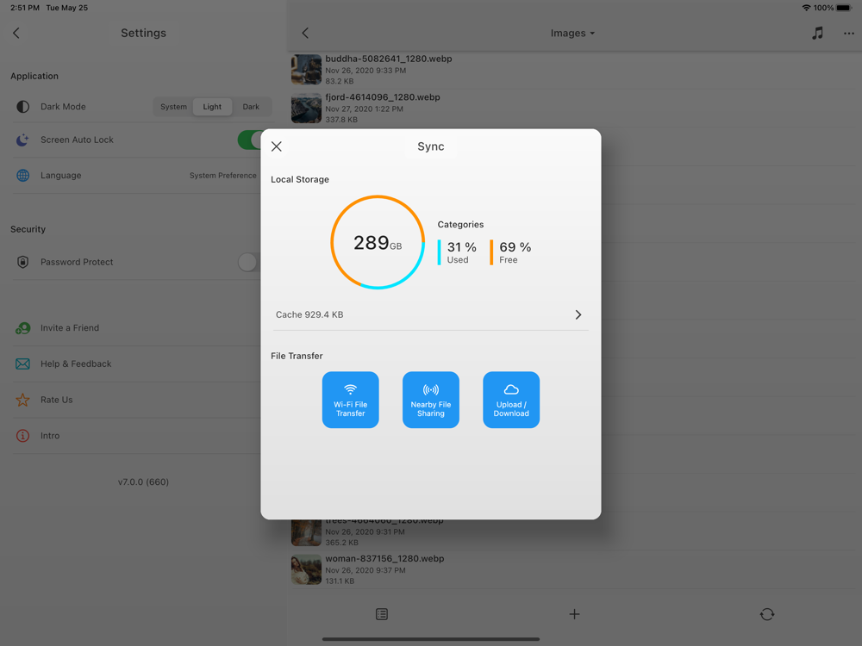Go back from Settings panel

click(x=16, y=33)
